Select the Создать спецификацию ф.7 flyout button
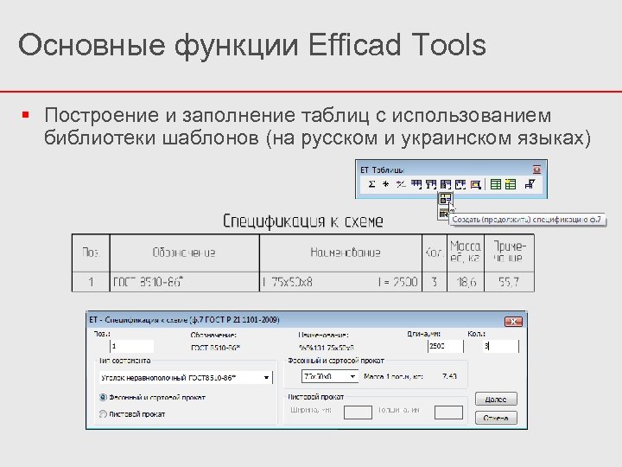 (445, 199)
